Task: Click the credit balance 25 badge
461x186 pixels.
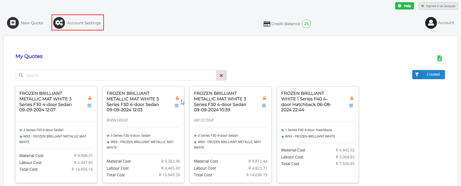Action: pos(306,24)
